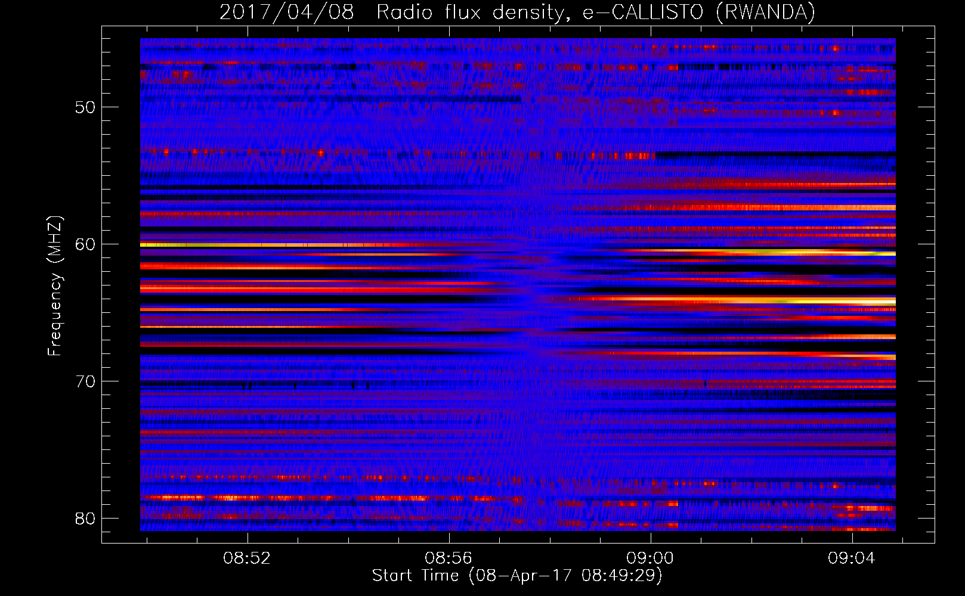
Task: Click the 50 frequency tick label
Action: [85, 107]
